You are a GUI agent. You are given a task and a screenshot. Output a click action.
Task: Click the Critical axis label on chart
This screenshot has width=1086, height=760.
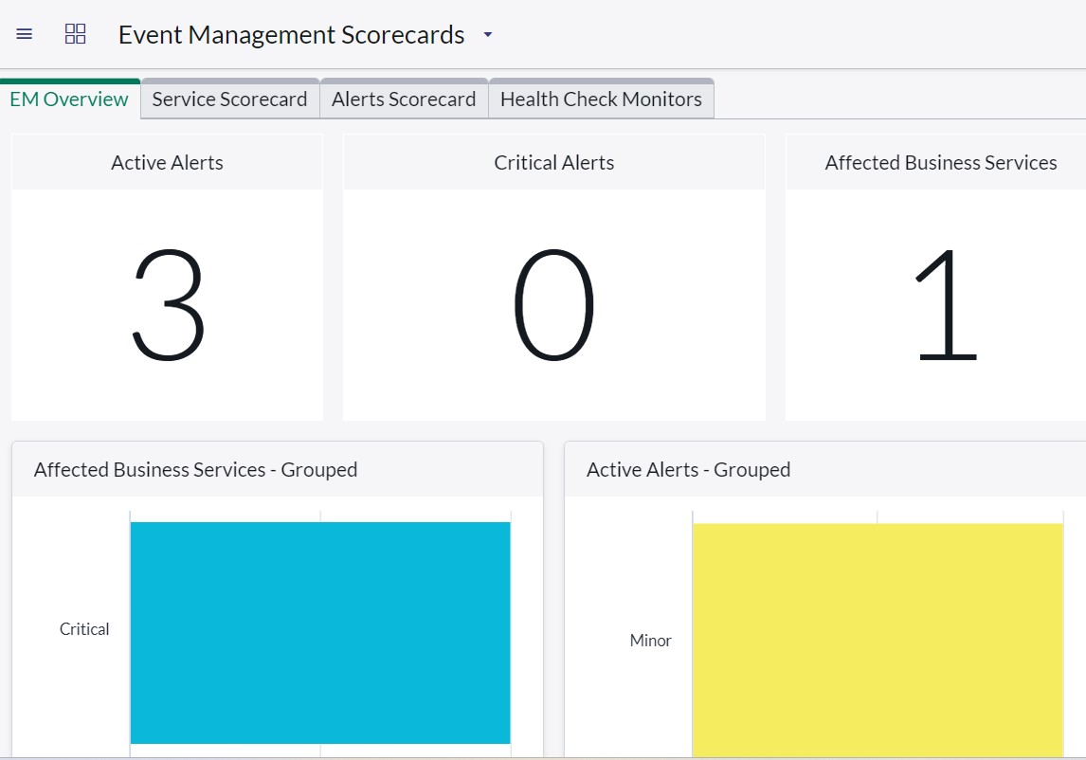pos(84,628)
